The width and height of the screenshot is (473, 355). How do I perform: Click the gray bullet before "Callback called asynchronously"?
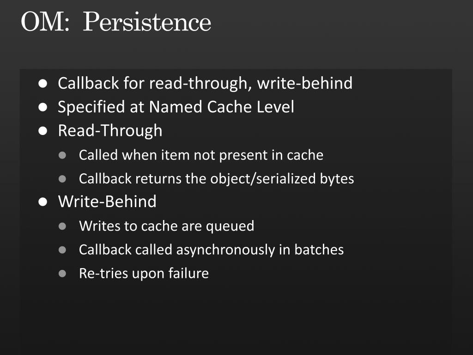(x=62, y=250)
